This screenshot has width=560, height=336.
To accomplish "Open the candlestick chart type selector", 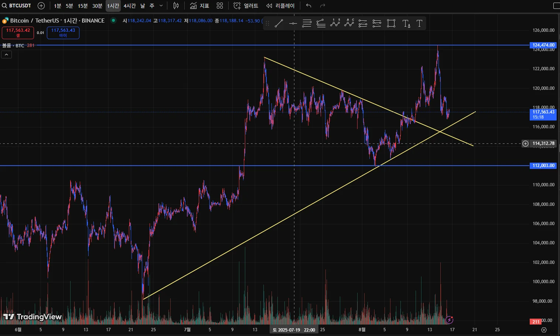I will click(x=176, y=6).
